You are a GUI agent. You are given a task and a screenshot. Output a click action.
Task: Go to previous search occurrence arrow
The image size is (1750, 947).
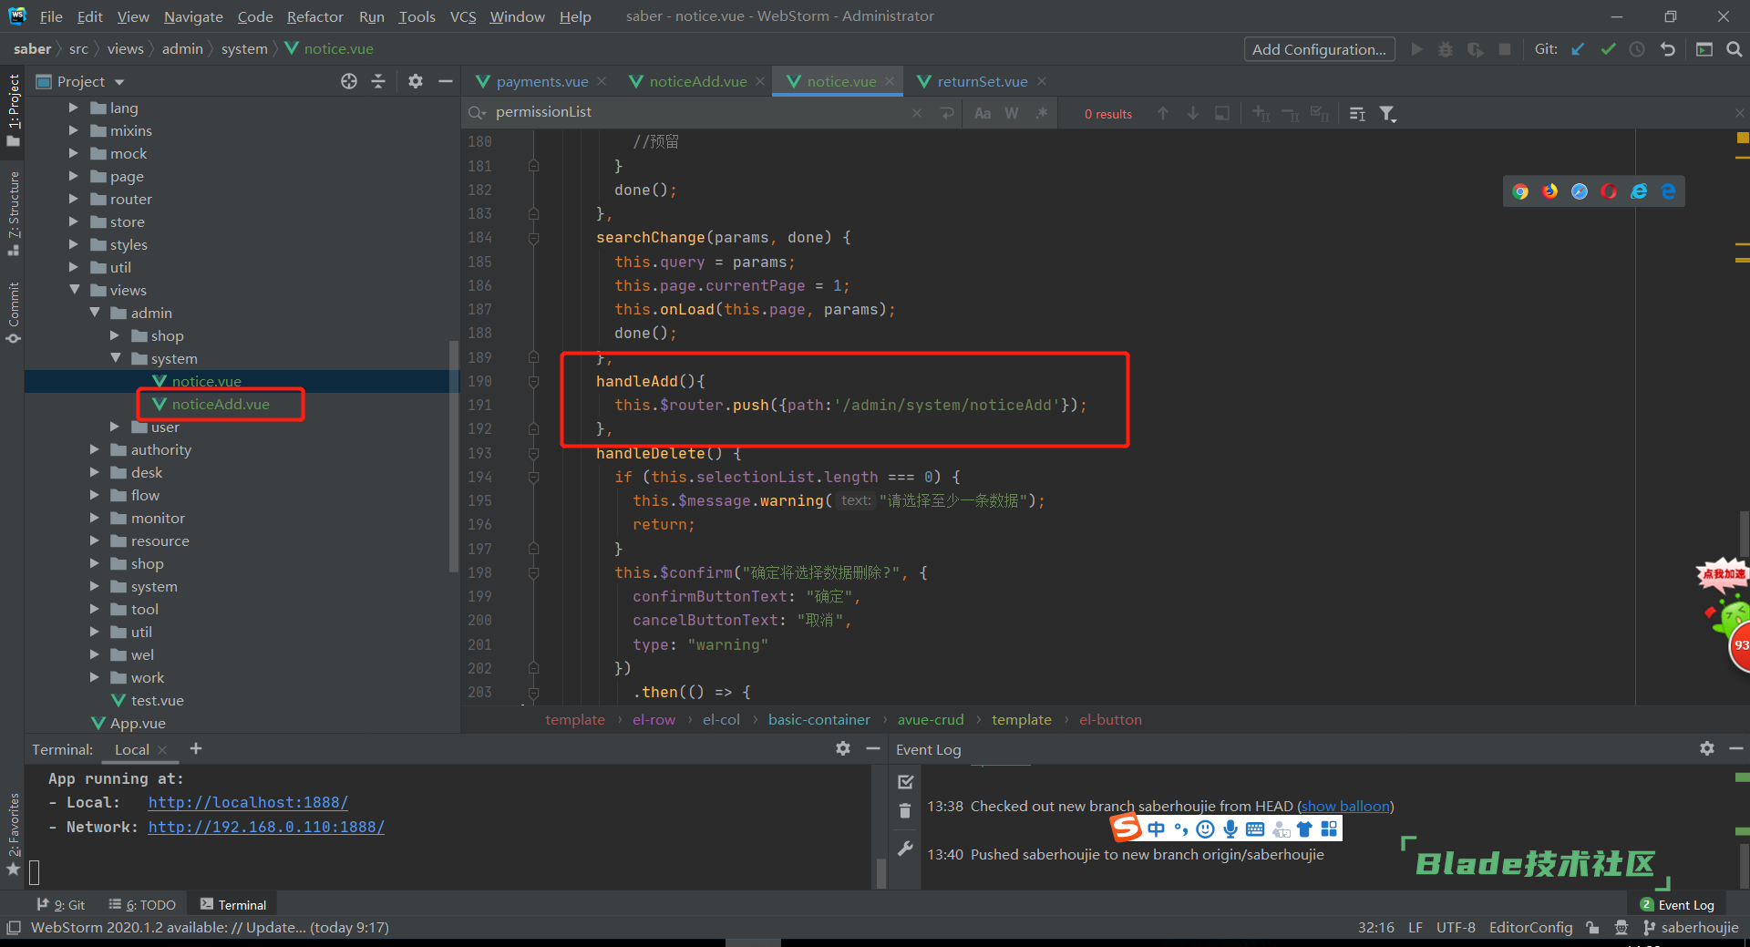[1163, 113]
